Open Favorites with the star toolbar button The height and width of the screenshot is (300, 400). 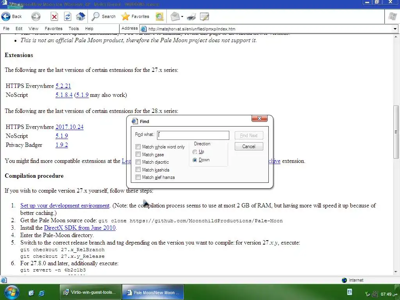point(135,16)
